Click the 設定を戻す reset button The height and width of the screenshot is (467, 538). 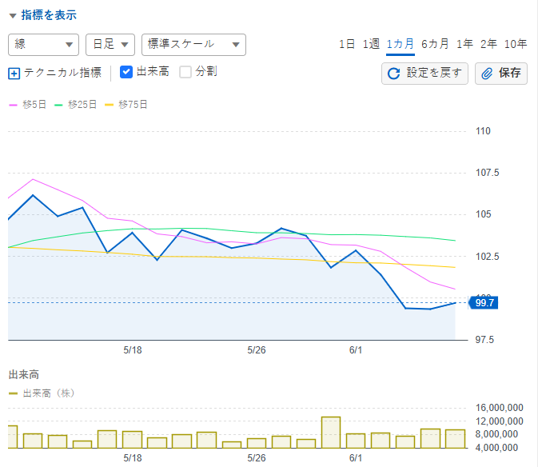[424, 74]
